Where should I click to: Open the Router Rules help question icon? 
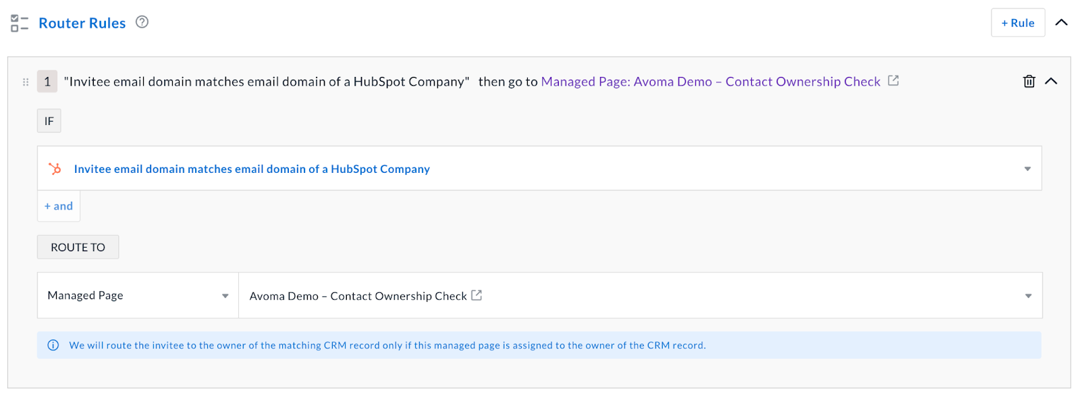click(142, 22)
